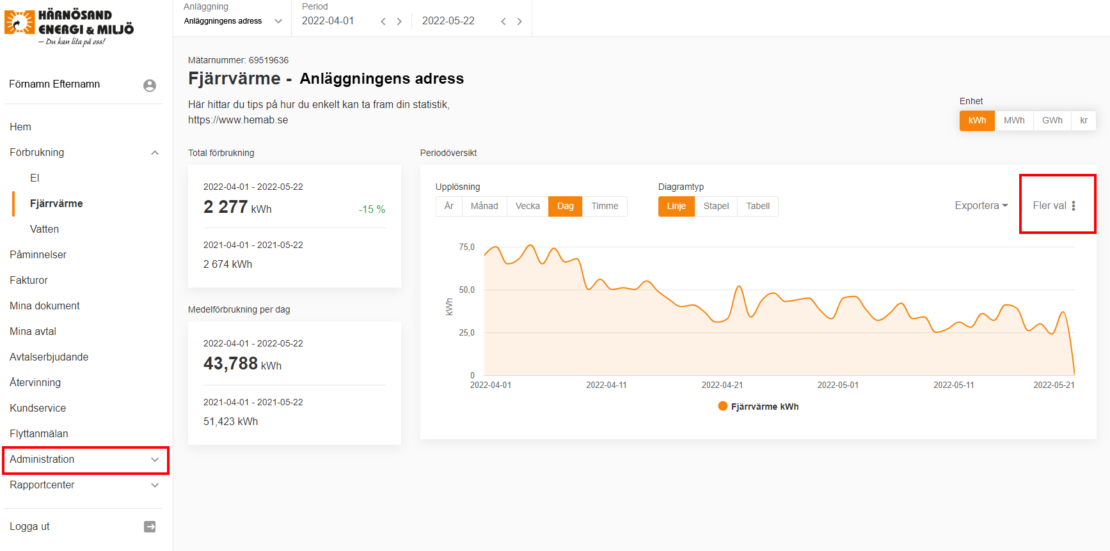The width and height of the screenshot is (1110, 551).
Task: Open the Anläggning address dropdown
Action: (233, 21)
